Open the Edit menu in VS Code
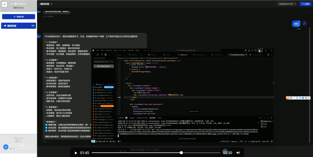 pyautogui.click(x=102, y=50)
